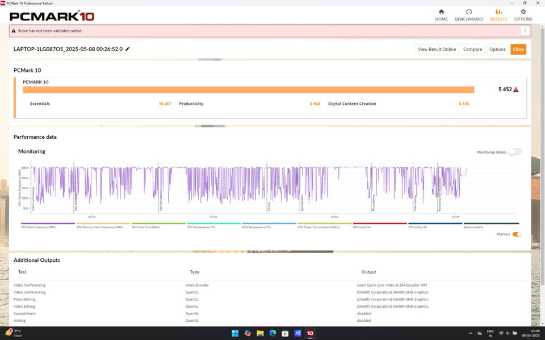
Task: Open the Benchmarks section
Action: [469, 15]
